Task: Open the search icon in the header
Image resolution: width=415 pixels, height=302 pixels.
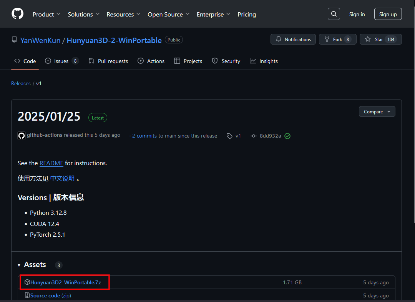Action: coord(334,14)
